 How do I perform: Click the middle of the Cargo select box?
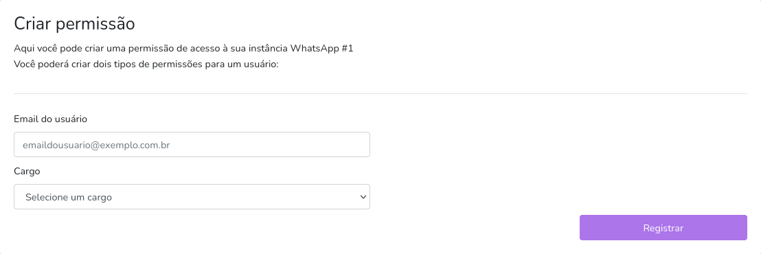pos(192,197)
